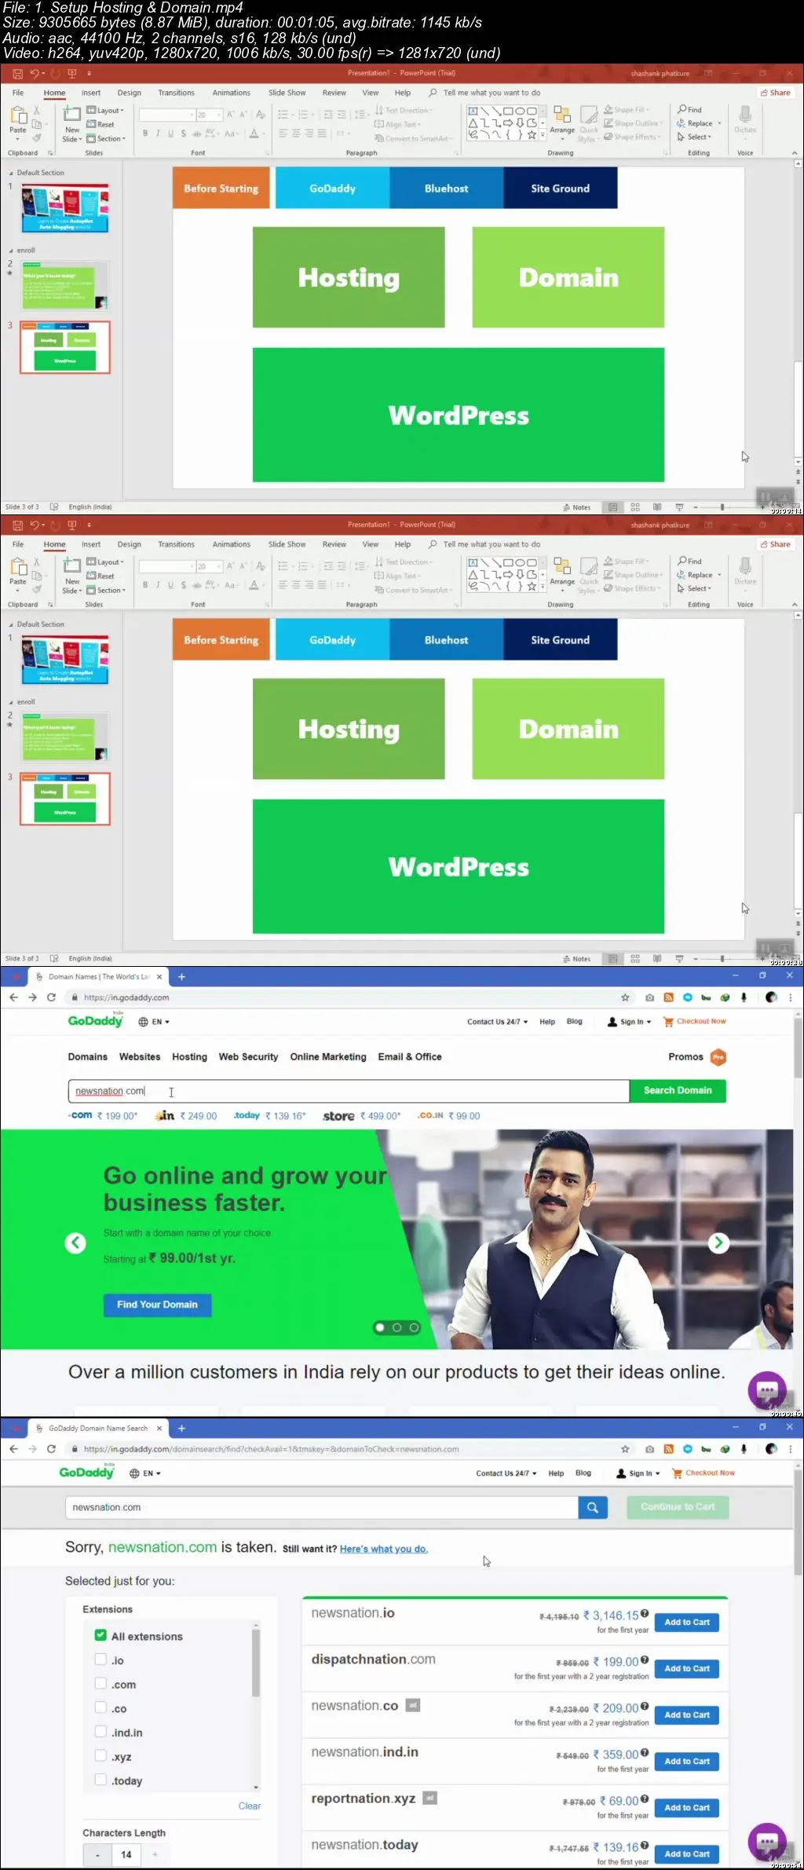Switch to Transitions tab in the second PowerPoint frame
Viewport: 804px width, 1870px height.
pyautogui.click(x=176, y=544)
